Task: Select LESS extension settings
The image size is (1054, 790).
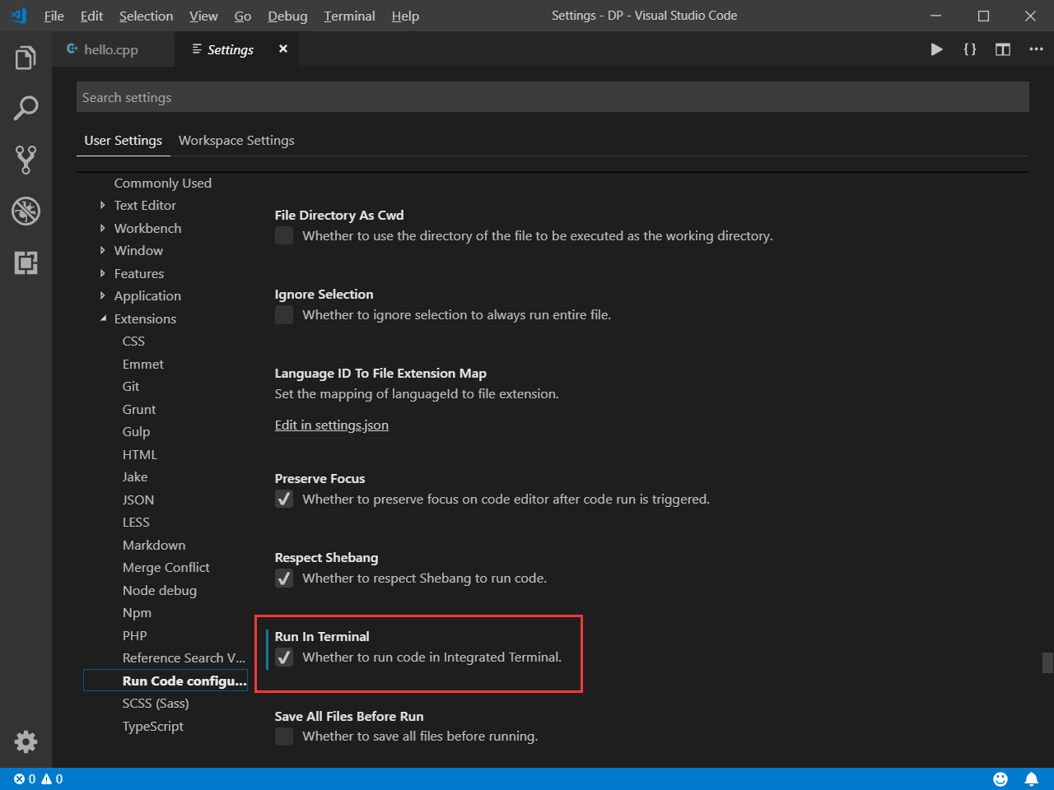Action: [136, 522]
